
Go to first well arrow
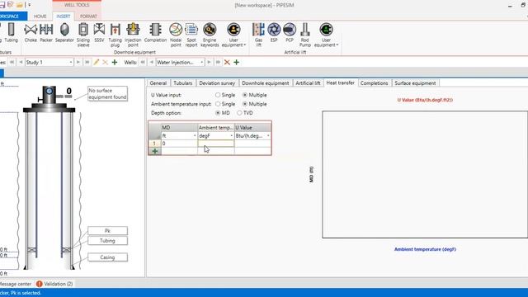[x=143, y=63]
